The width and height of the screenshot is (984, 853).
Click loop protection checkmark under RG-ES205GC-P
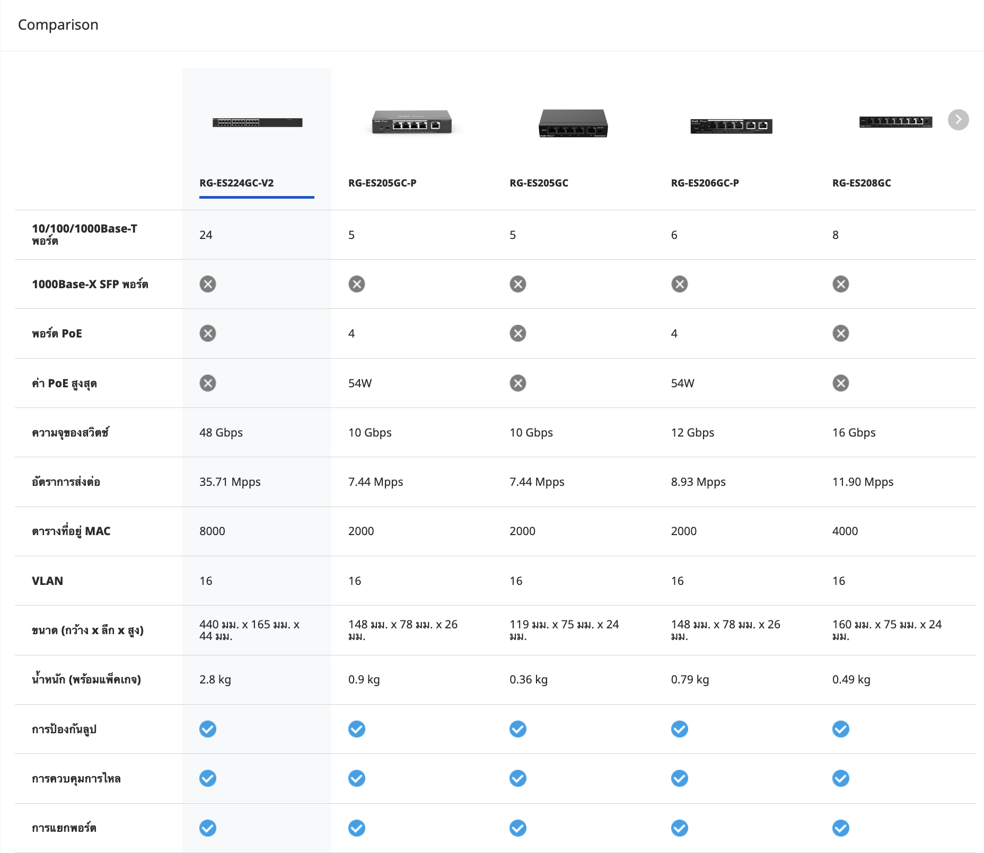(357, 729)
